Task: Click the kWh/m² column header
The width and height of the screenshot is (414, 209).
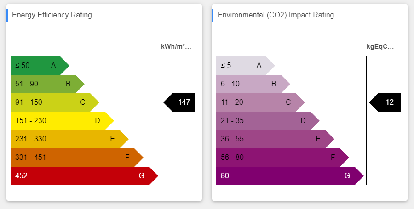Action: tap(176, 46)
